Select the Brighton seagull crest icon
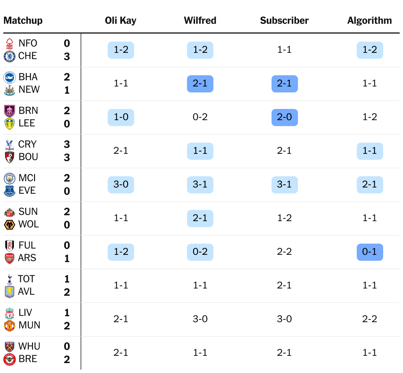This screenshot has height=373, width=403. click(x=10, y=78)
